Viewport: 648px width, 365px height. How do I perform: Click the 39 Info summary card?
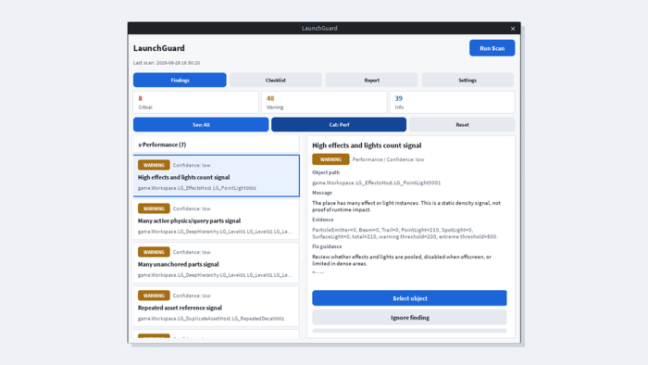point(452,102)
